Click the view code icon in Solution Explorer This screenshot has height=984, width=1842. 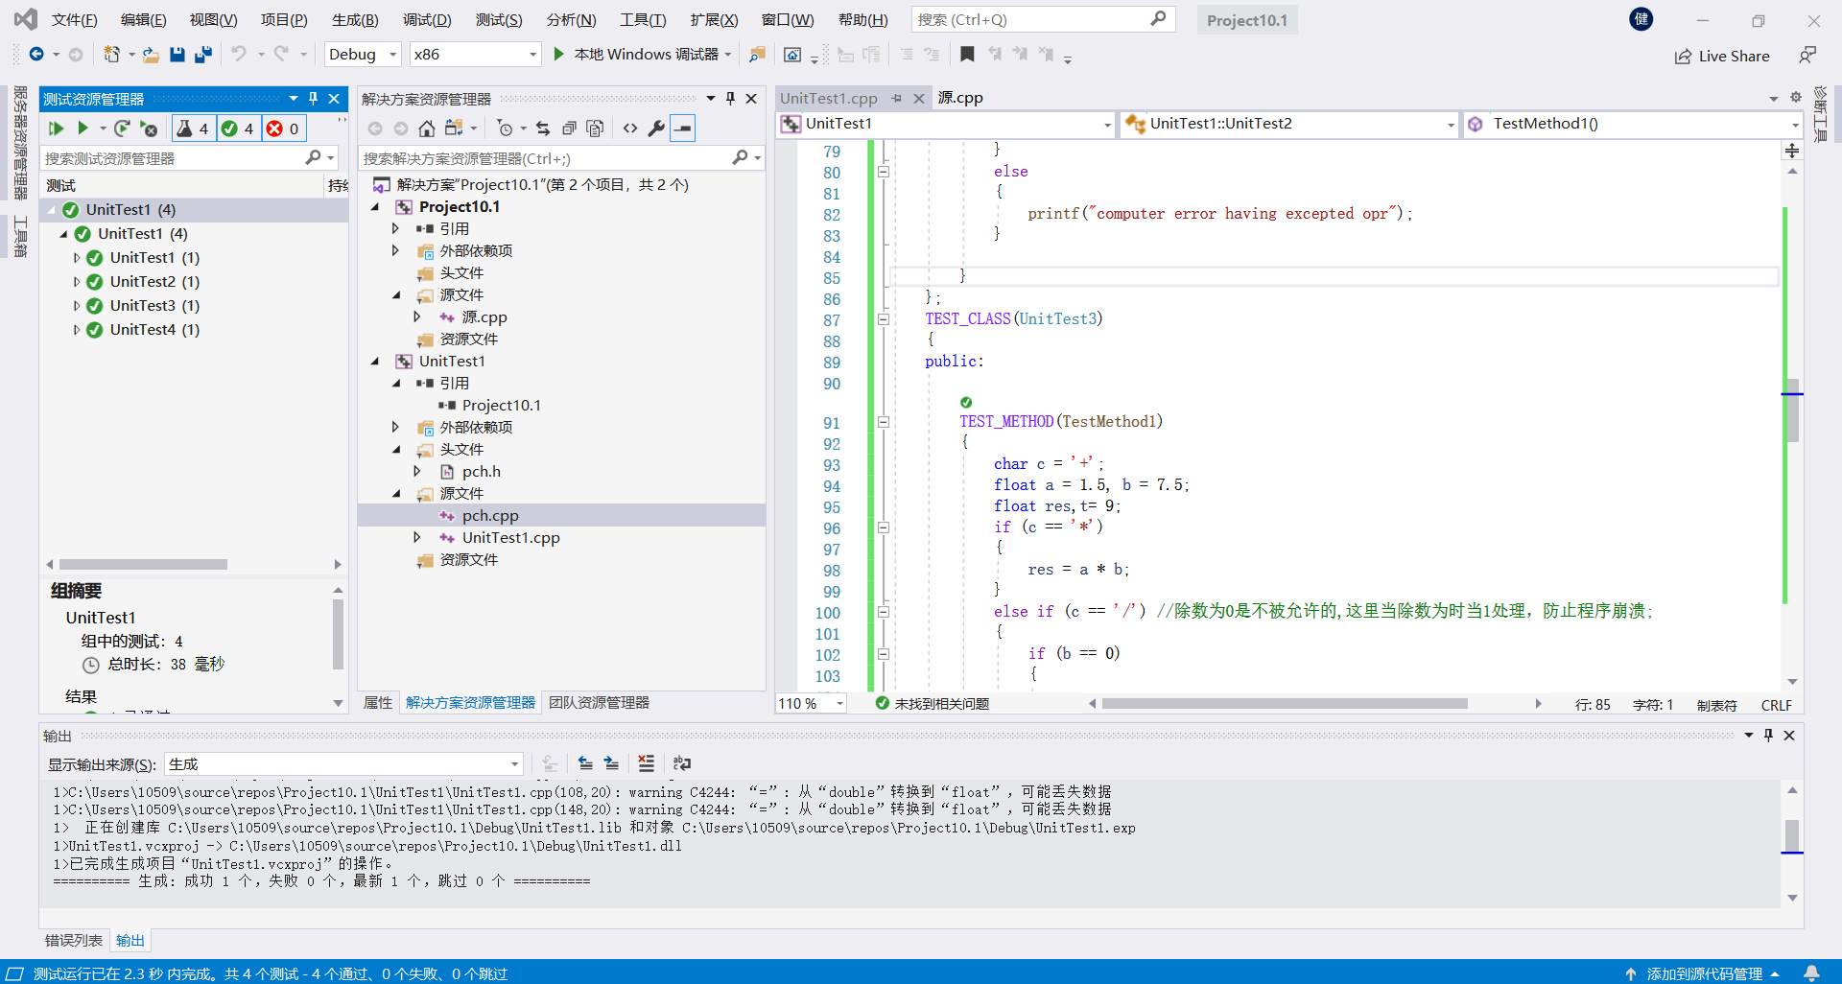point(630,129)
